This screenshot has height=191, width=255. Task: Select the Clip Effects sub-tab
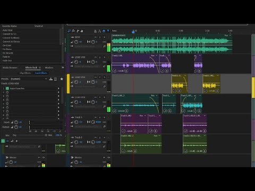25,73
